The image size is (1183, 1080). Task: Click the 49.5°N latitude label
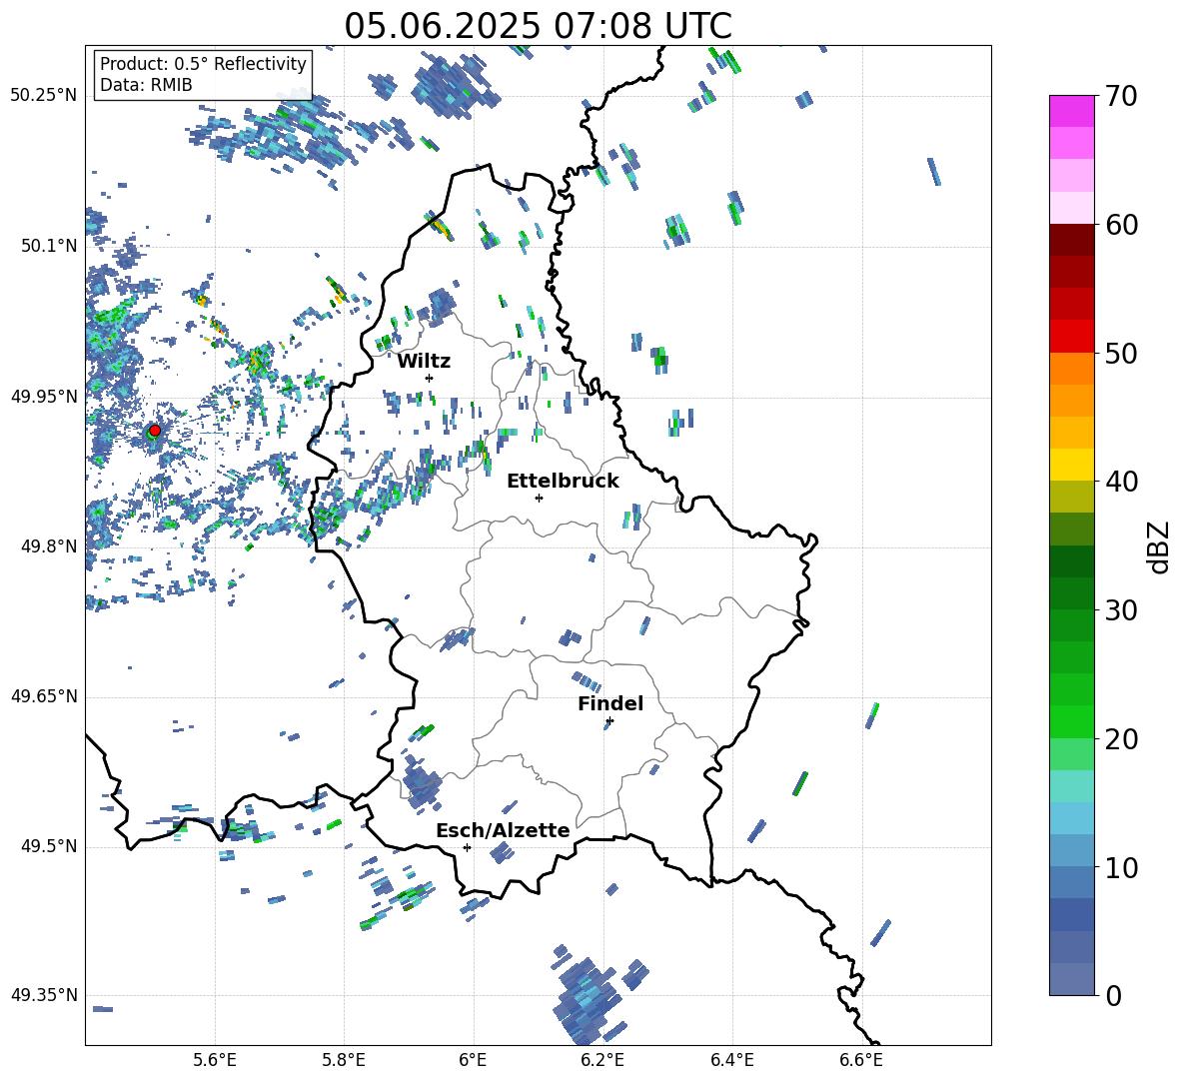click(x=48, y=846)
